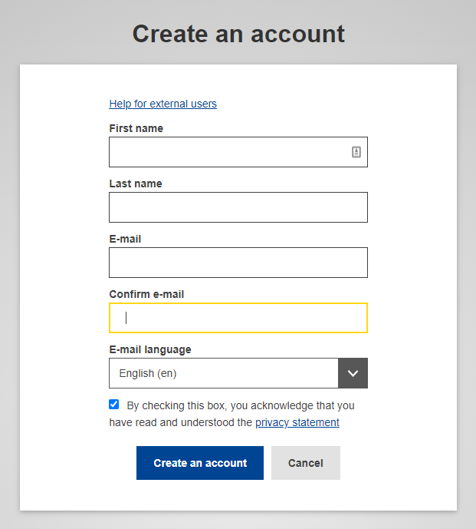The width and height of the screenshot is (476, 529).
Task: Click the Create an account page heading
Action: [x=238, y=34]
